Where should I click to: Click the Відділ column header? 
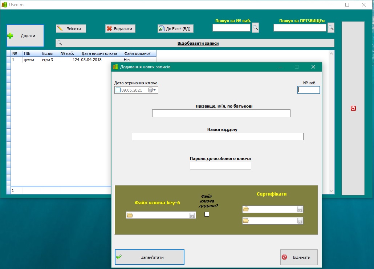(50, 53)
